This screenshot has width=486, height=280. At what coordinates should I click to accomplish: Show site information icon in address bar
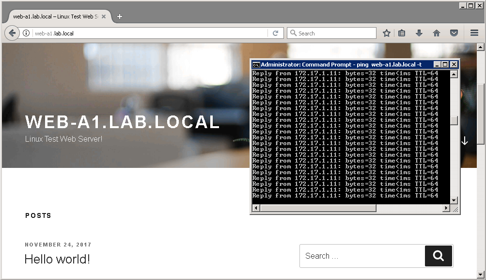(26, 33)
